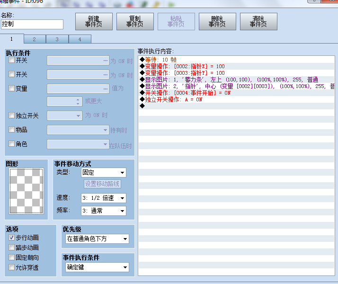This screenshot has height=284, width=338.
Task: Open the second 开关 selector ellipsis field
Action: [78, 75]
